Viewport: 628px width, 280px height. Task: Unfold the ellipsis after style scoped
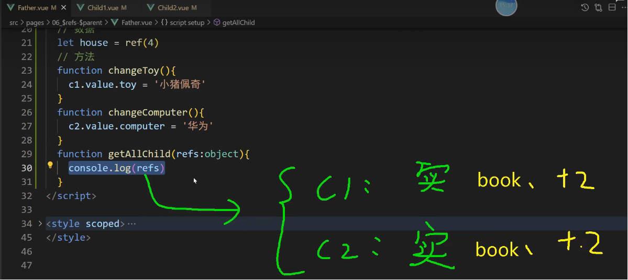pyautogui.click(x=131, y=224)
